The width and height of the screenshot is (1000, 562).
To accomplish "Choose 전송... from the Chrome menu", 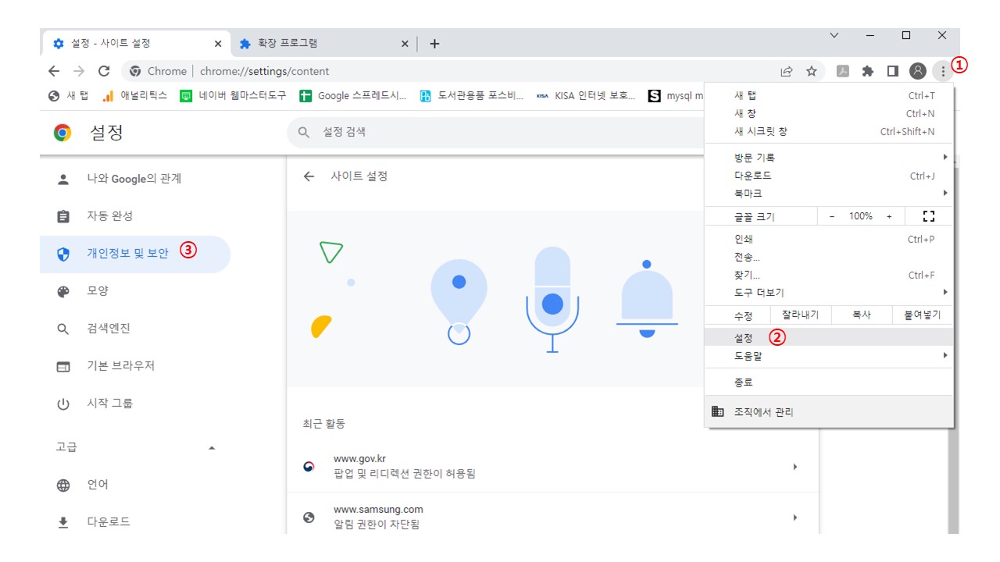I will [829, 257].
